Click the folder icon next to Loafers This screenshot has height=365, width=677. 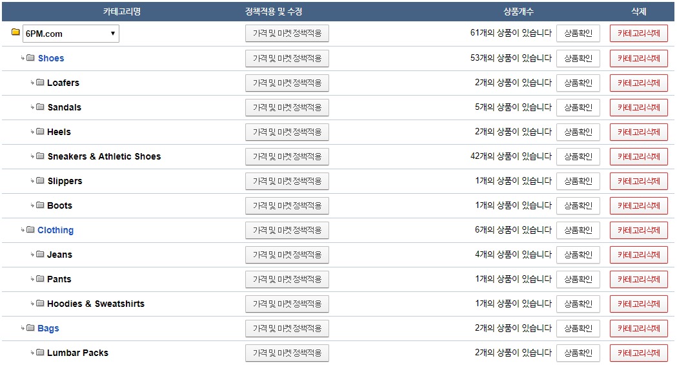(40, 82)
